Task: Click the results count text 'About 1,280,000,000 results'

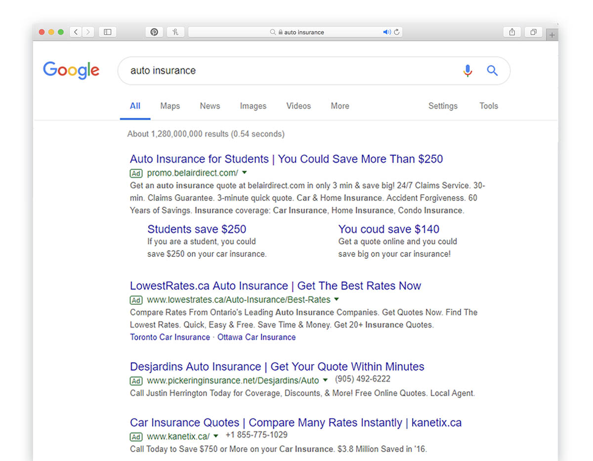Action: [178, 134]
